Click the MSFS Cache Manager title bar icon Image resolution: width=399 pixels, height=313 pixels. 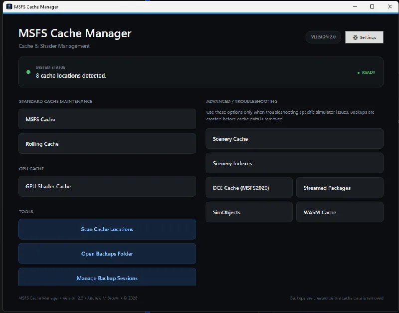click(x=9, y=6)
